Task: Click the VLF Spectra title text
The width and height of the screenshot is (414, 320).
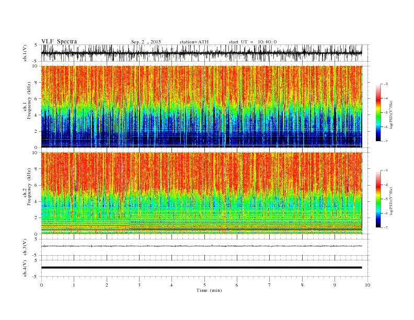Action: pos(59,41)
